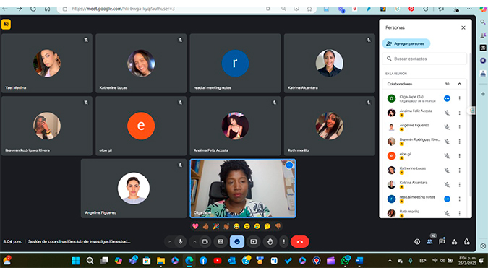Click the red leave call button
Viewport: 488px width, 268px height.
tap(300, 241)
